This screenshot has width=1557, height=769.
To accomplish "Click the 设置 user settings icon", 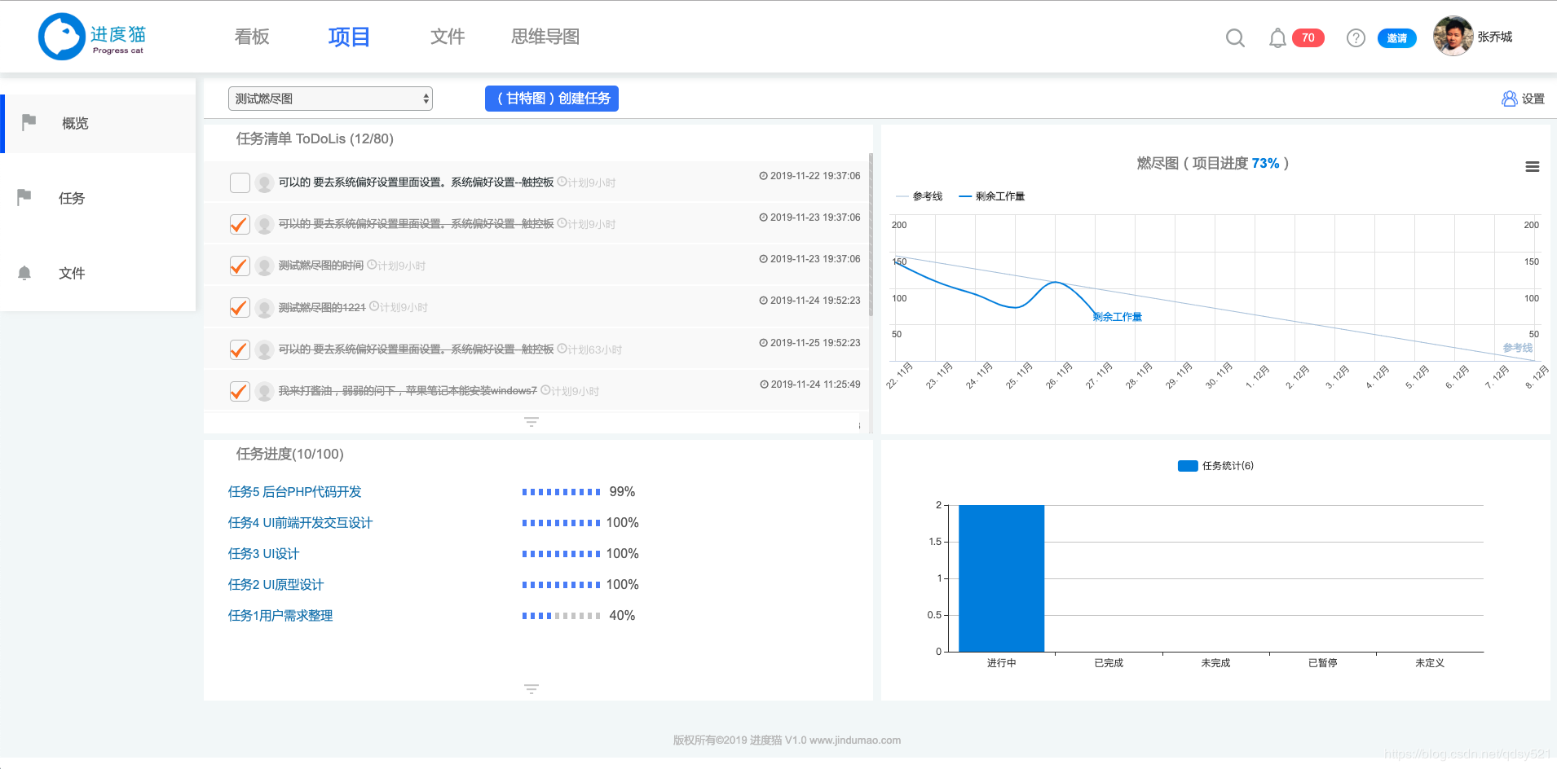I will (x=1509, y=99).
